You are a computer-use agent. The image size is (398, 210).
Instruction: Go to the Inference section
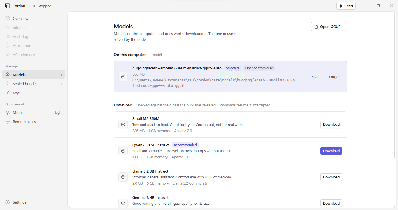[x=34, y=27]
